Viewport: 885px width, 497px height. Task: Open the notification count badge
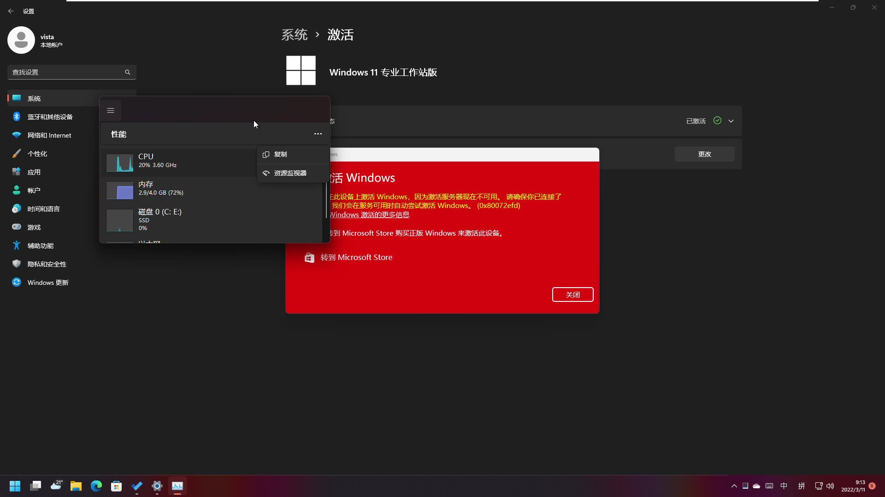pyautogui.click(x=872, y=486)
